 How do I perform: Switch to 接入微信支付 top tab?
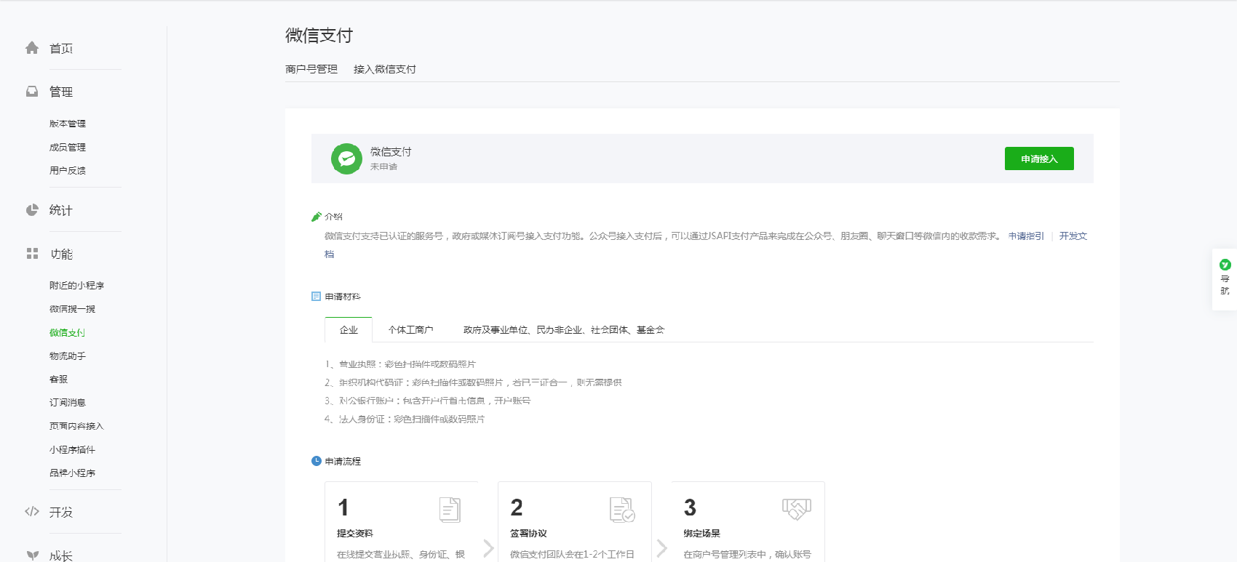[x=384, y=69]
